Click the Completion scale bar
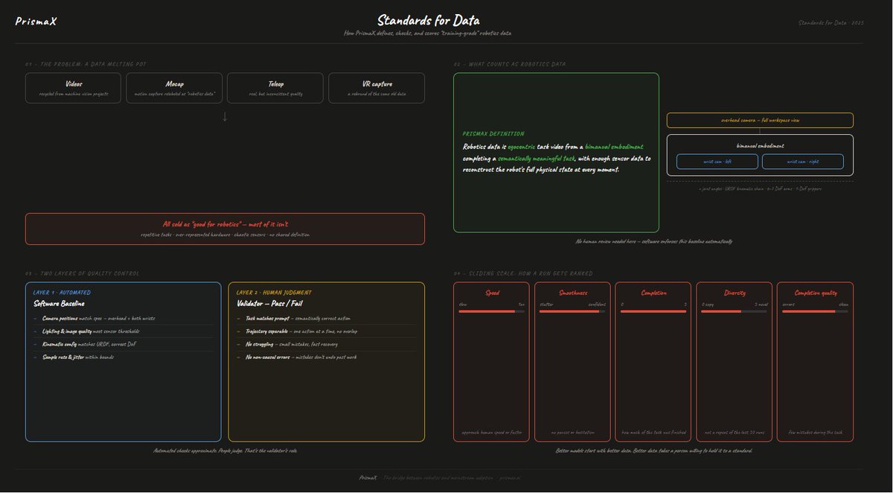Viewport: 893px width, 493px height. (x=653, y=311)
